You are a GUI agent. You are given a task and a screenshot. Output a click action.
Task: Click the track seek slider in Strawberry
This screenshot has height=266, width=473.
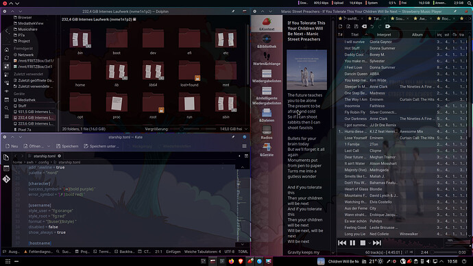444,252
